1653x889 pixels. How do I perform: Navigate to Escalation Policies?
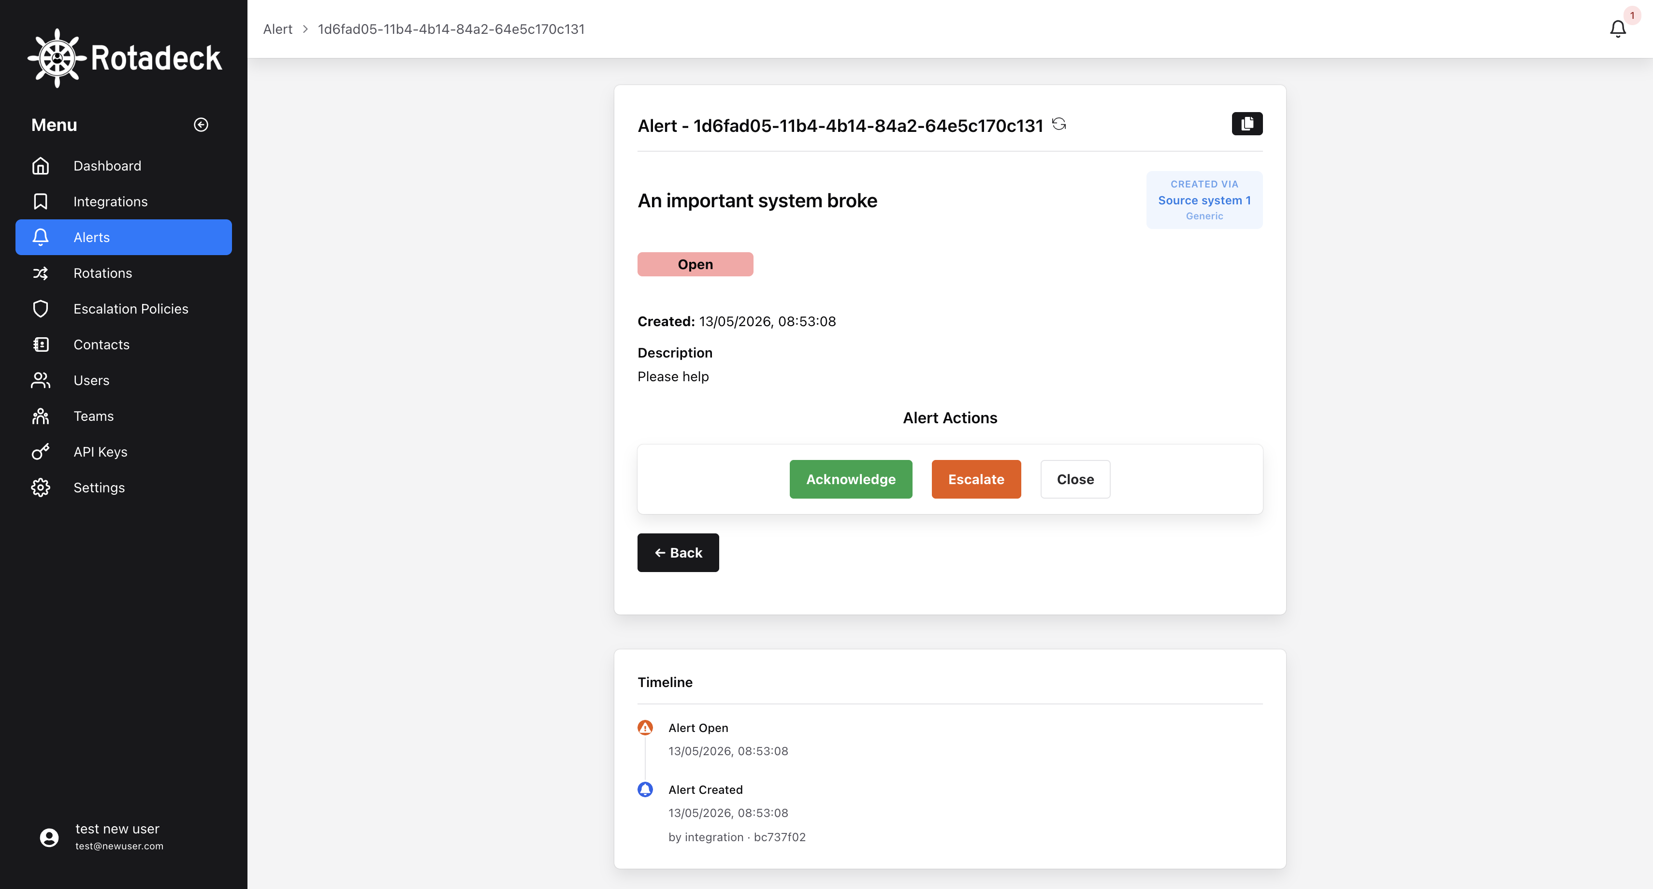pyautogui.click(x=123, y=309)
